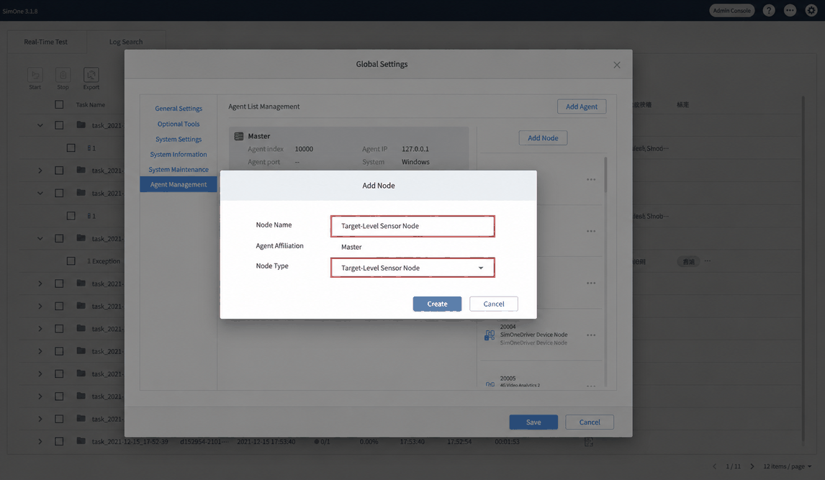This screenshot has width=825, height=480.
Task: Open options menu for SimOneDriver Device Node
Action: click(591, 335)
